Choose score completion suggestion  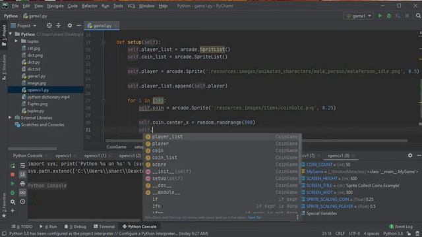pos(222,165)
